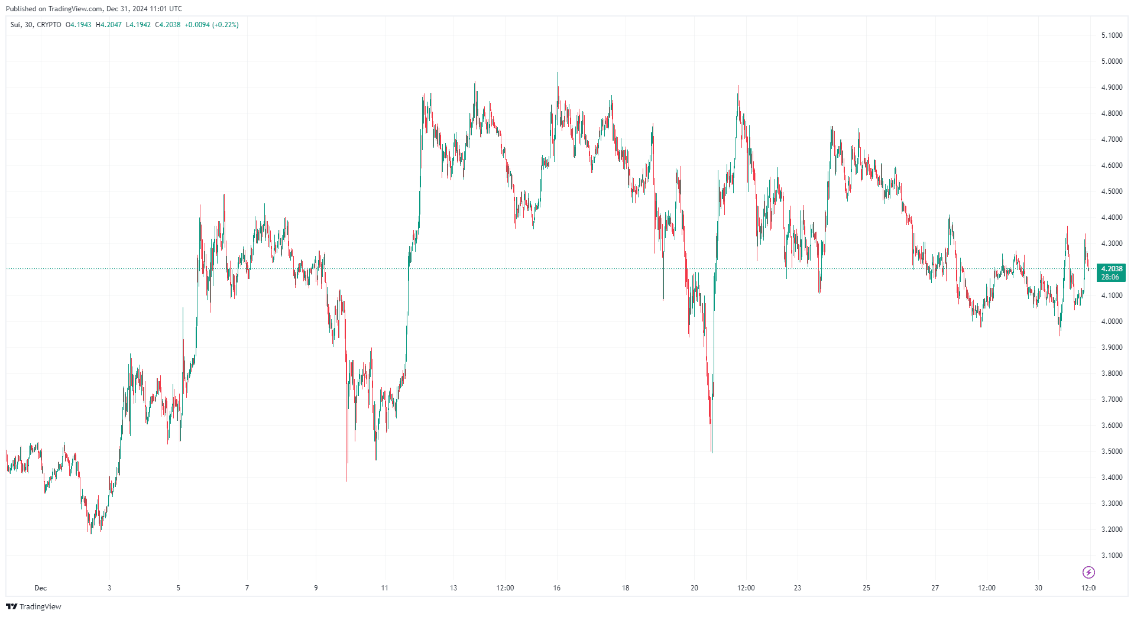Click the 3.1000 price axis label
Viewport: 1134px width, 617px height.
[1112, 556]
